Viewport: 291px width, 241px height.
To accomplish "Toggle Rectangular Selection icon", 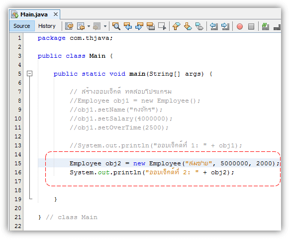I will click(162, 26).
